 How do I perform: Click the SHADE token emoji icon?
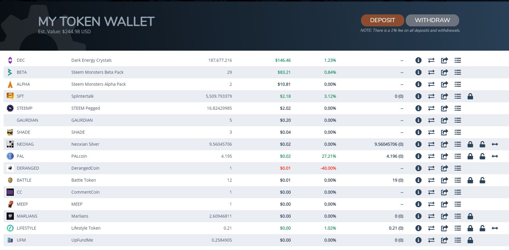click(x=10, y=132)
